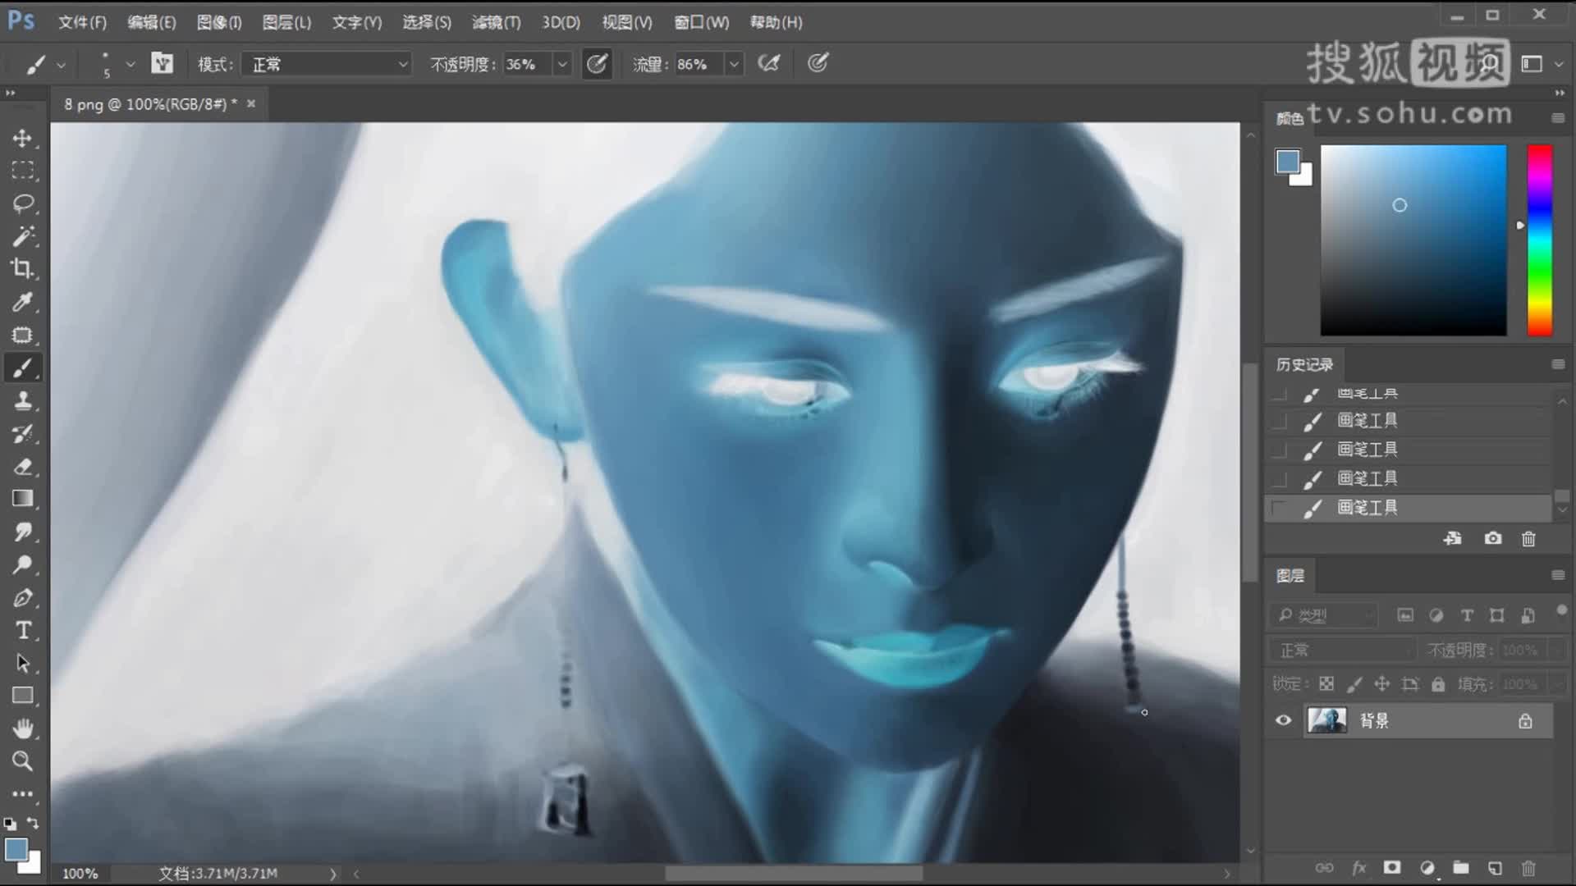The width and height of the screenshot is (1576, 886).
Task: Toggle lock image pixels brush icon
Action: coord(1354,683)
